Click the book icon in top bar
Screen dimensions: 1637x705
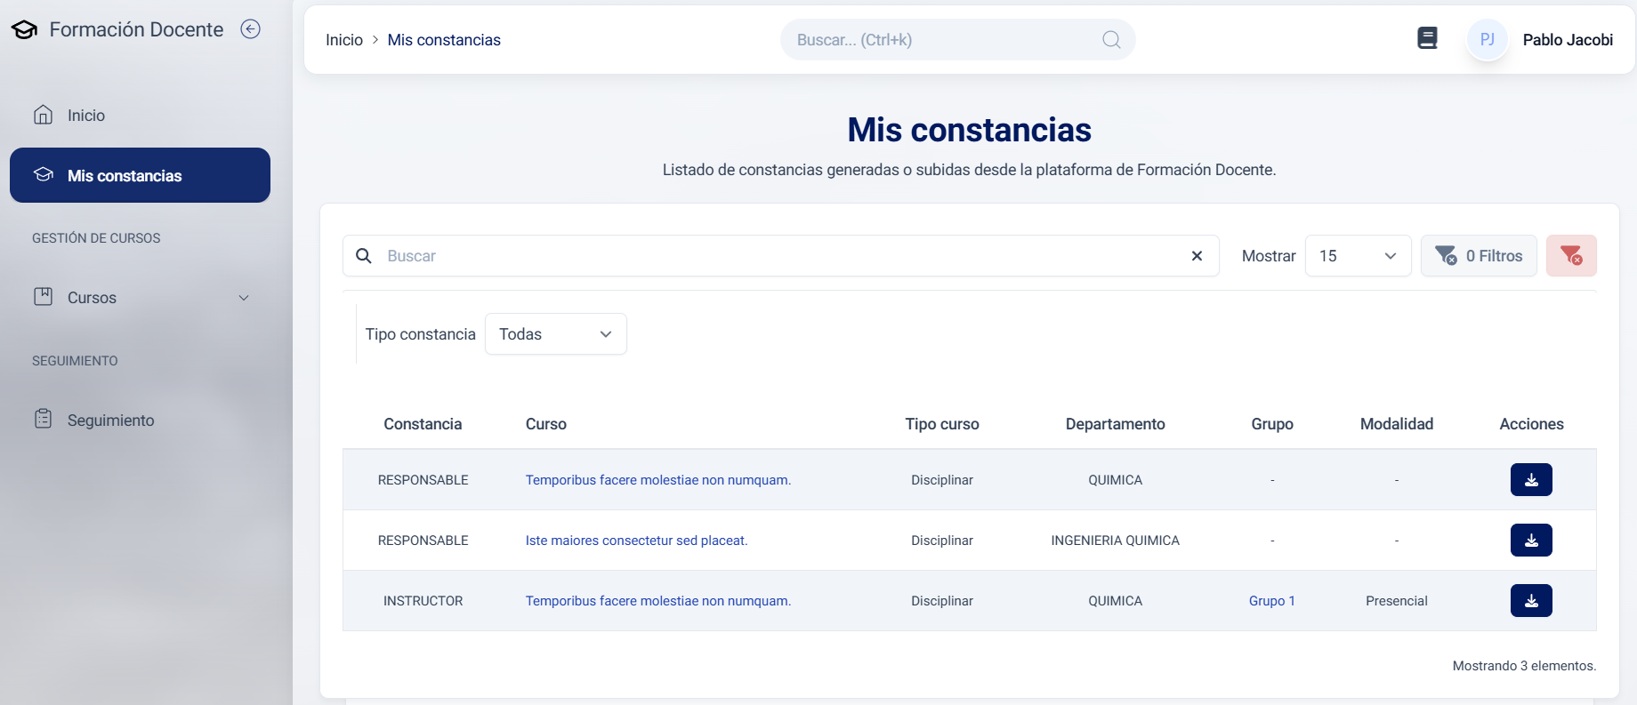coord(1427,38)
